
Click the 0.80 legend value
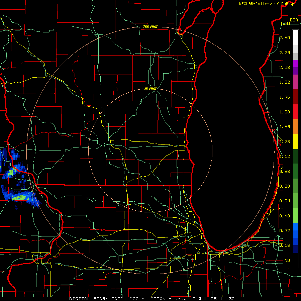point(285,186)
